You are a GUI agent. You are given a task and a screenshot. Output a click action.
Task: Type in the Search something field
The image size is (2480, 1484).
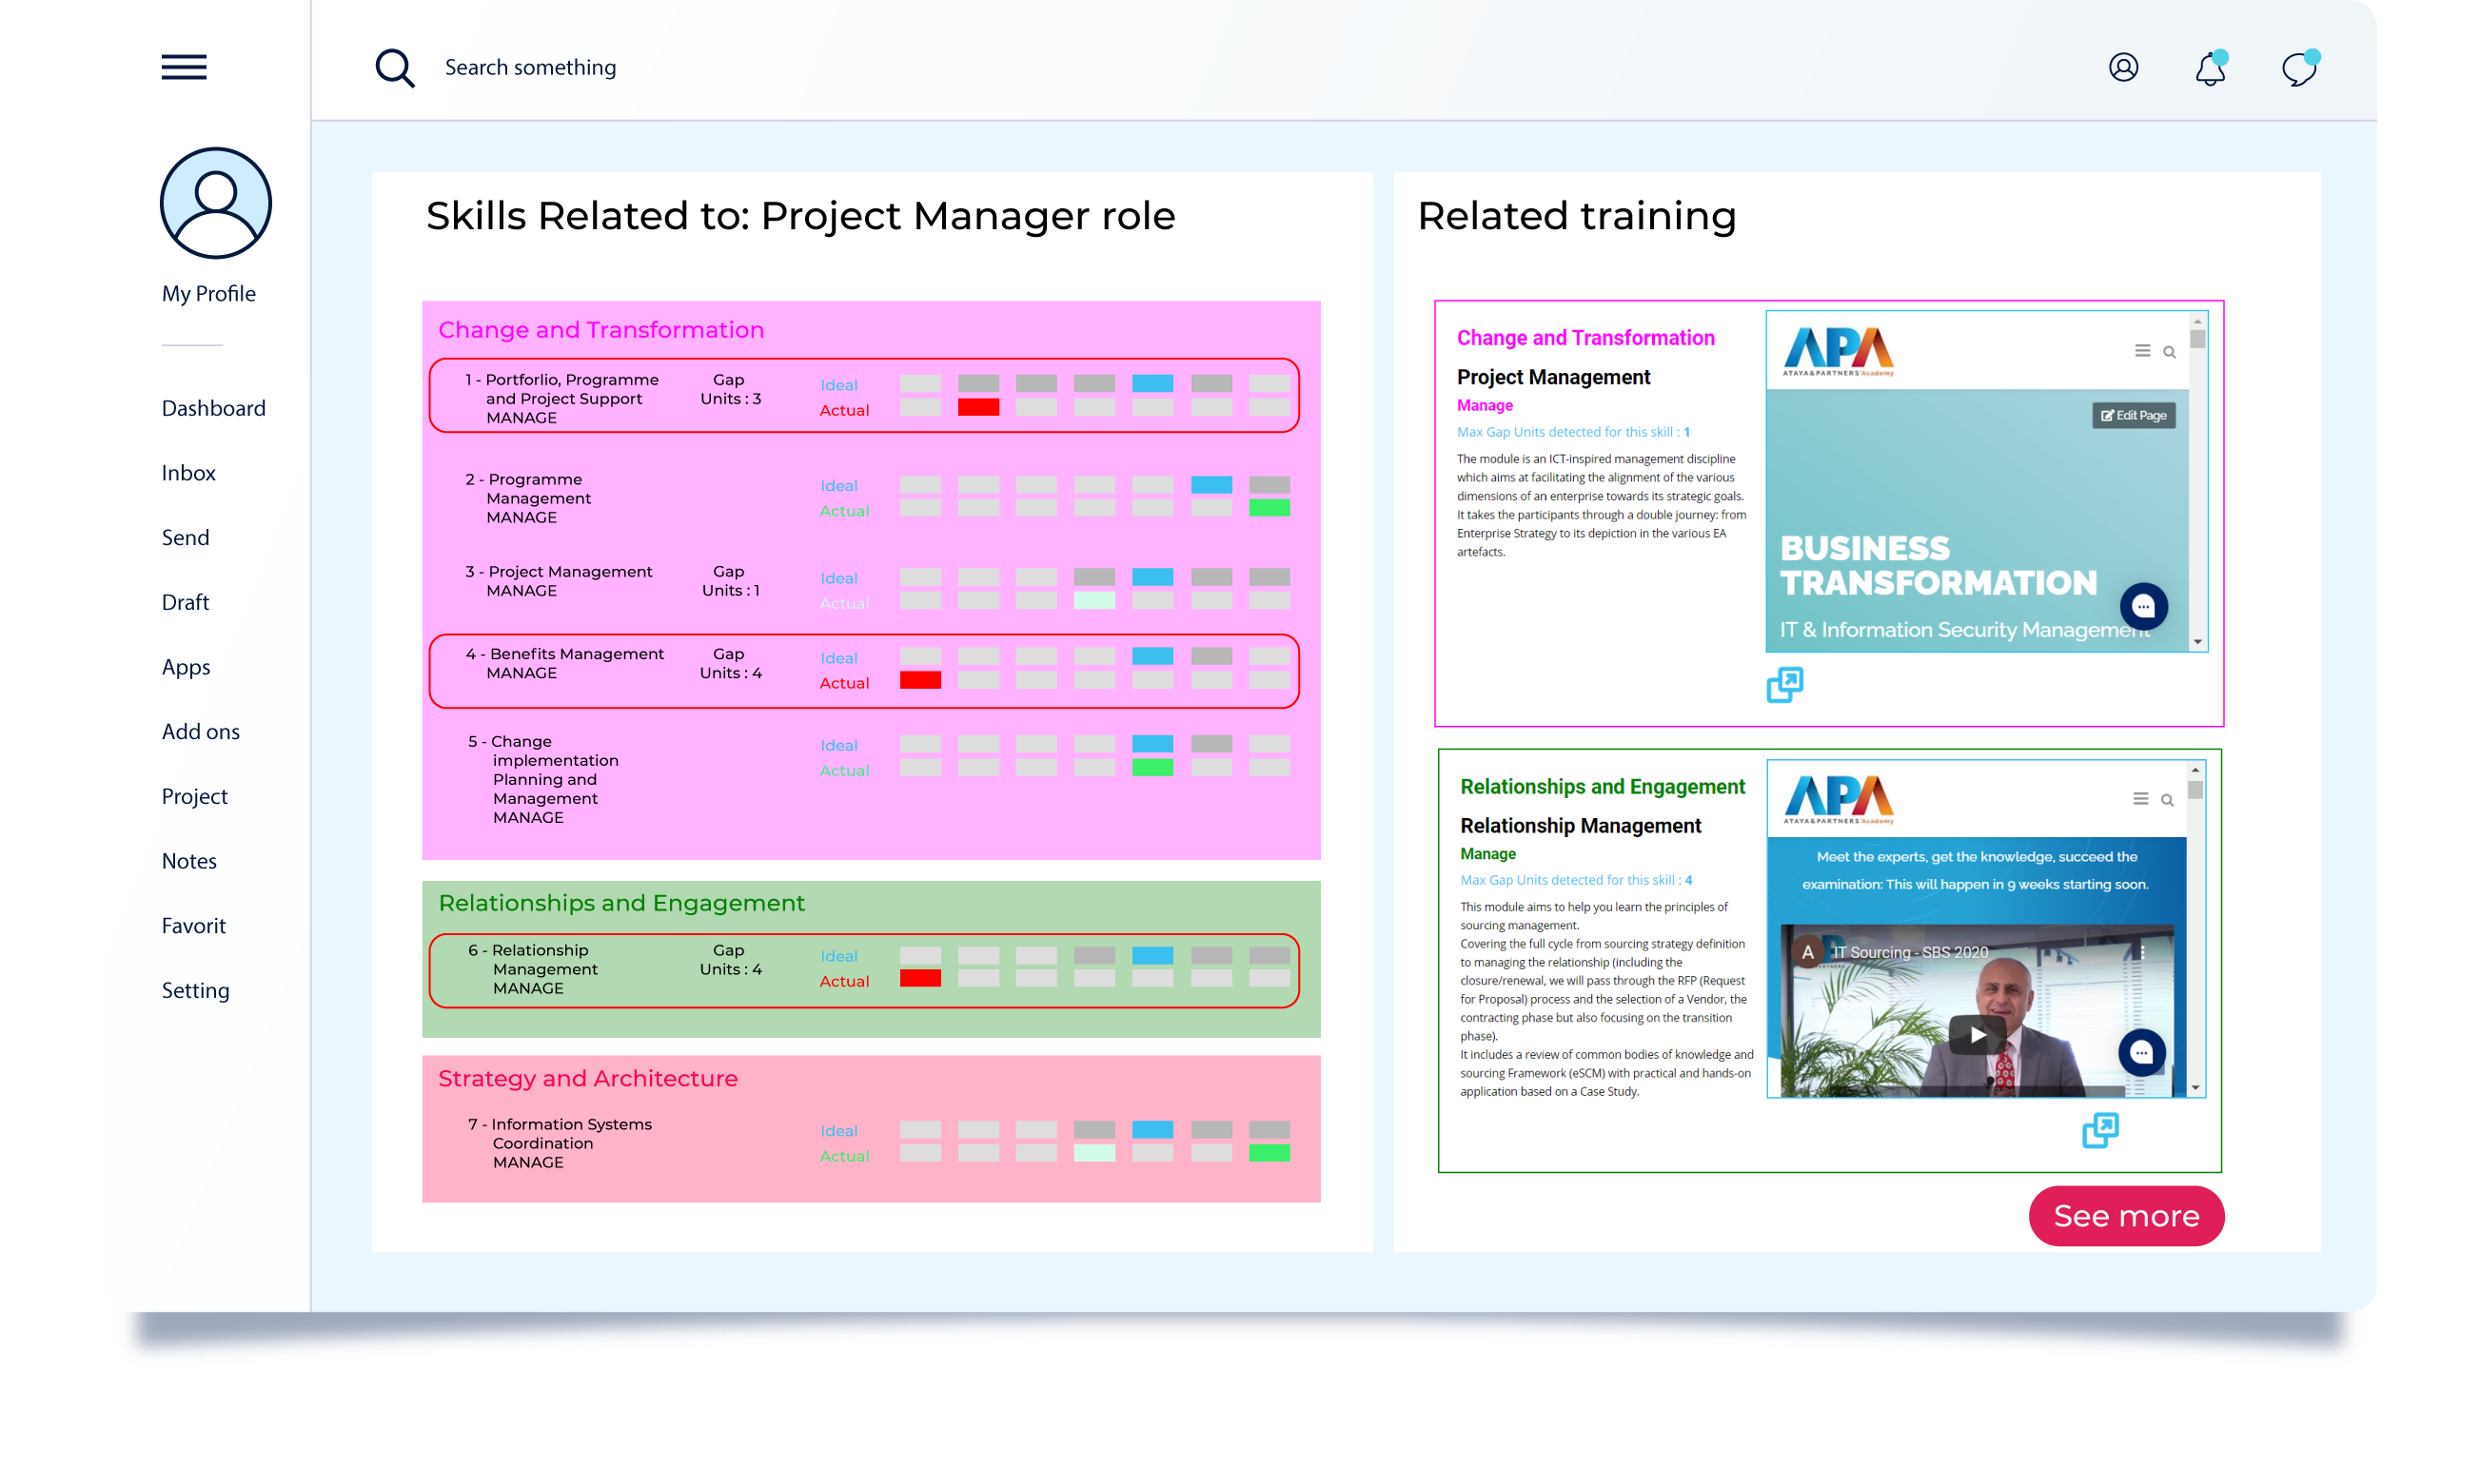[x=530, y=67]
